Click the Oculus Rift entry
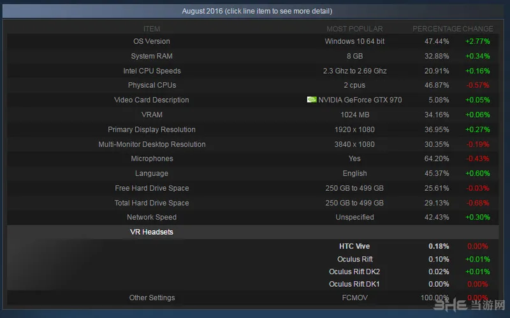The width and height of the screenshot is (510, 318). [354, 259]
